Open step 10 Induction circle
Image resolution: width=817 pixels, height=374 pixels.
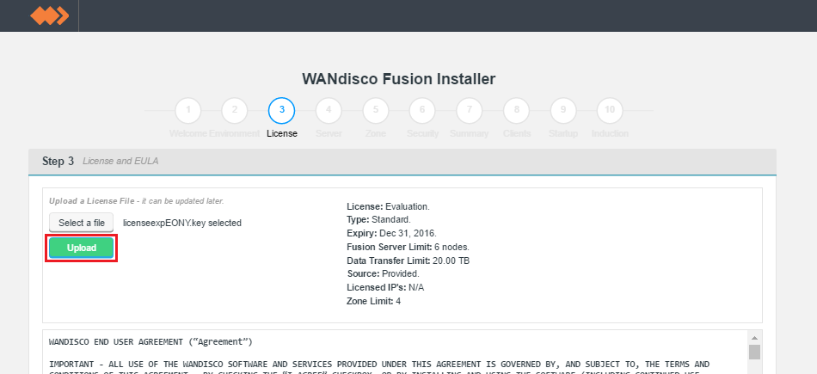point(610,110)
